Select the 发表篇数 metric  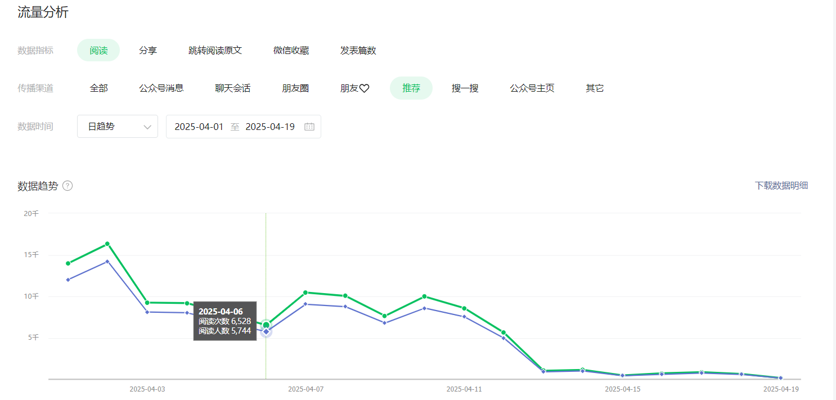[x=358, y=50]
